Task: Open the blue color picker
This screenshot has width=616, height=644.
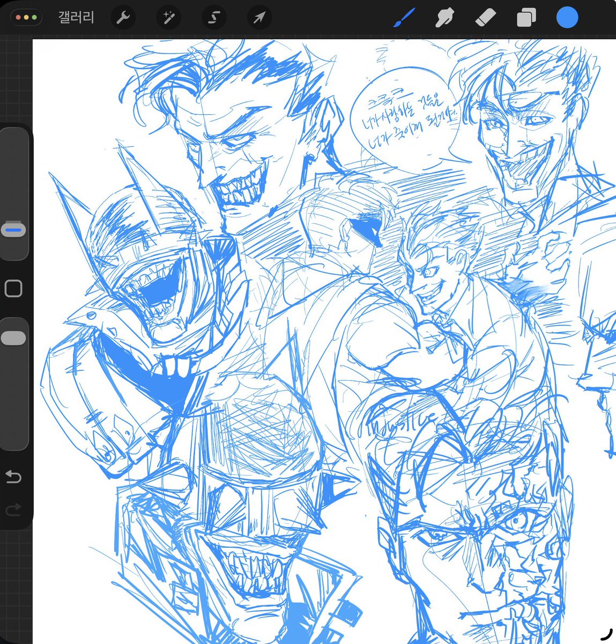Action: click(x=567, y=17)
